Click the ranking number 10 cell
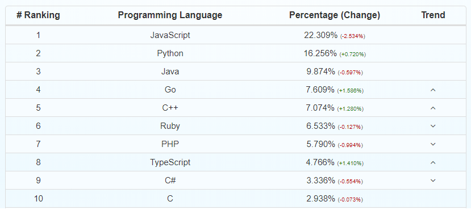The width and height of the screenshot is (471, 210). 38,199
